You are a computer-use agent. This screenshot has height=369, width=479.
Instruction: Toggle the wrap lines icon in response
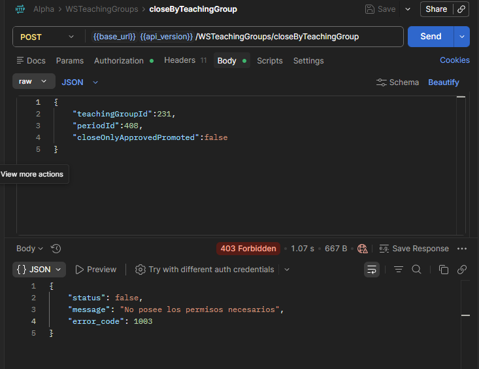[371, 270]
